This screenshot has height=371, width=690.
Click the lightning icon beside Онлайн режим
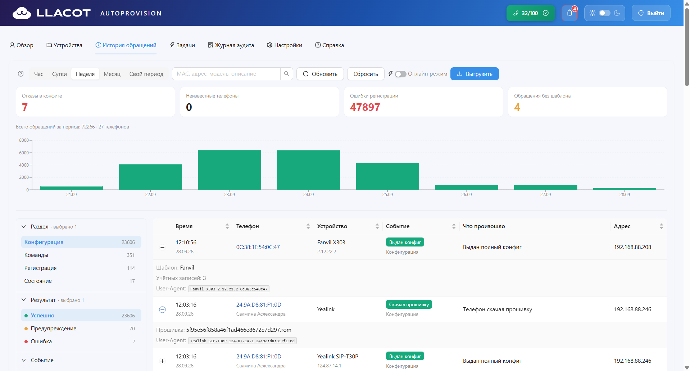click(x=390, y=74)
